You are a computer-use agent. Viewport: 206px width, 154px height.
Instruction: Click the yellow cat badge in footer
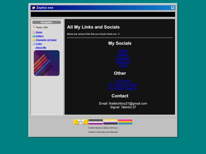[81, 122]
